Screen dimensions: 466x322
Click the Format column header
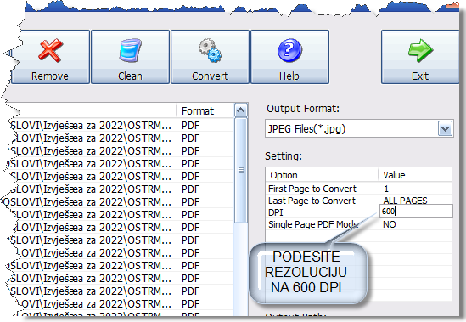click(x=205, y=110)
